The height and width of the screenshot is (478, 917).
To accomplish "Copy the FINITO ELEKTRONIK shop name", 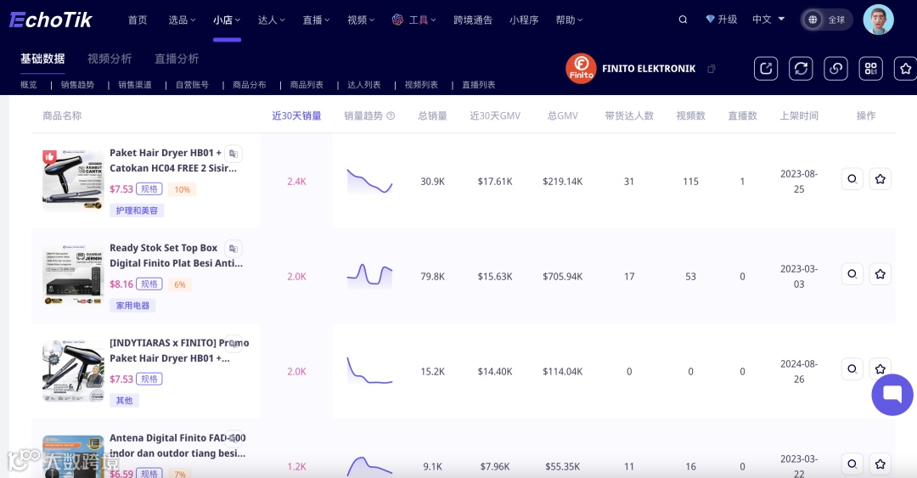I will pos(712,69).
